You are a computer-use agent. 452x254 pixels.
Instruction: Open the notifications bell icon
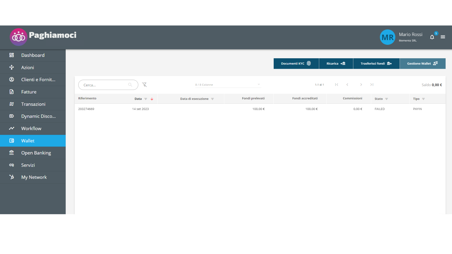(432, 37)
